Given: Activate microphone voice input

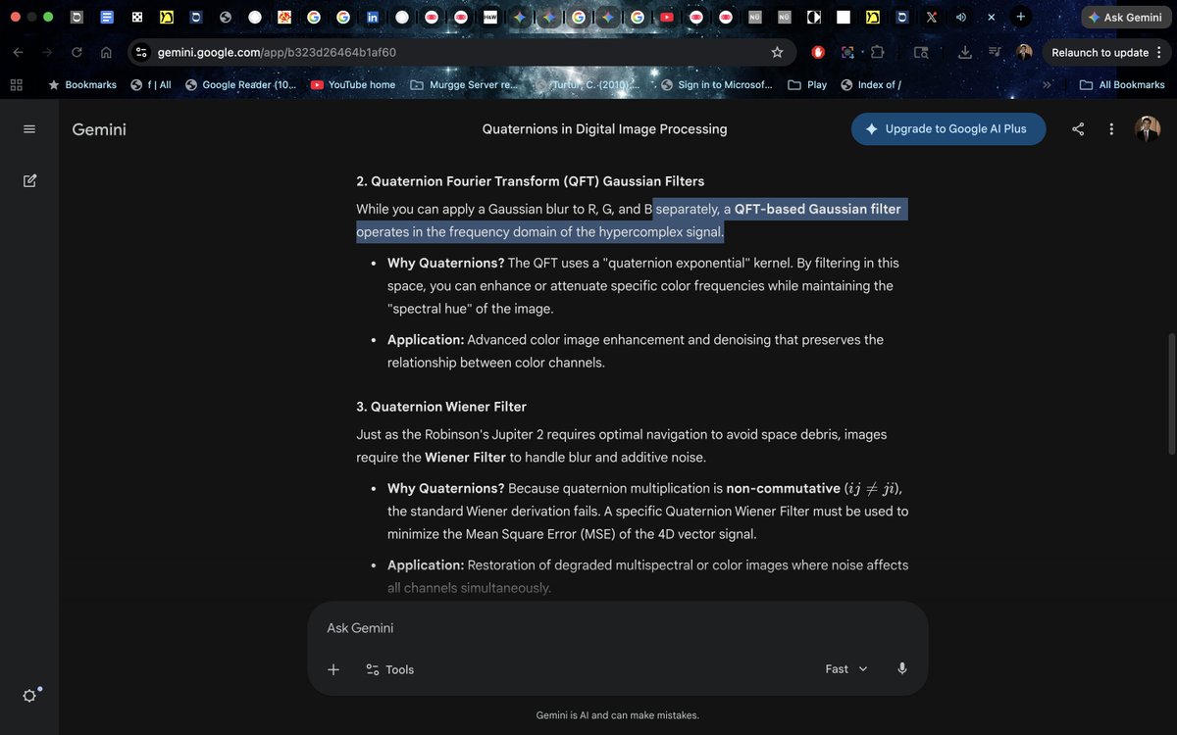Looking at the screenshot, I should pos(902,668).
